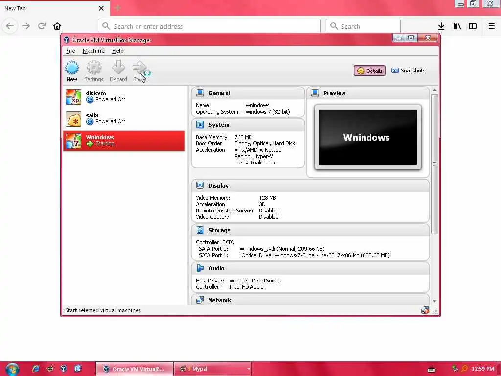Click the browser forward arrow

26,26
